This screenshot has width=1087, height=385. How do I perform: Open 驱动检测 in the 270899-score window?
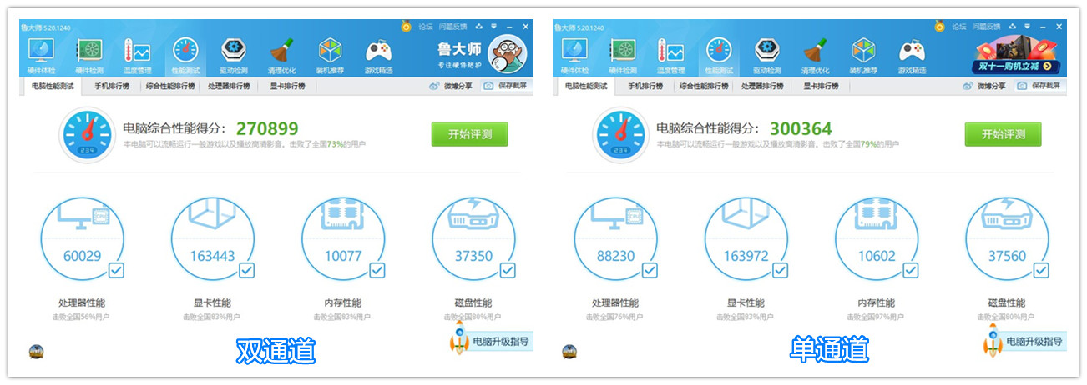point(234,57)
